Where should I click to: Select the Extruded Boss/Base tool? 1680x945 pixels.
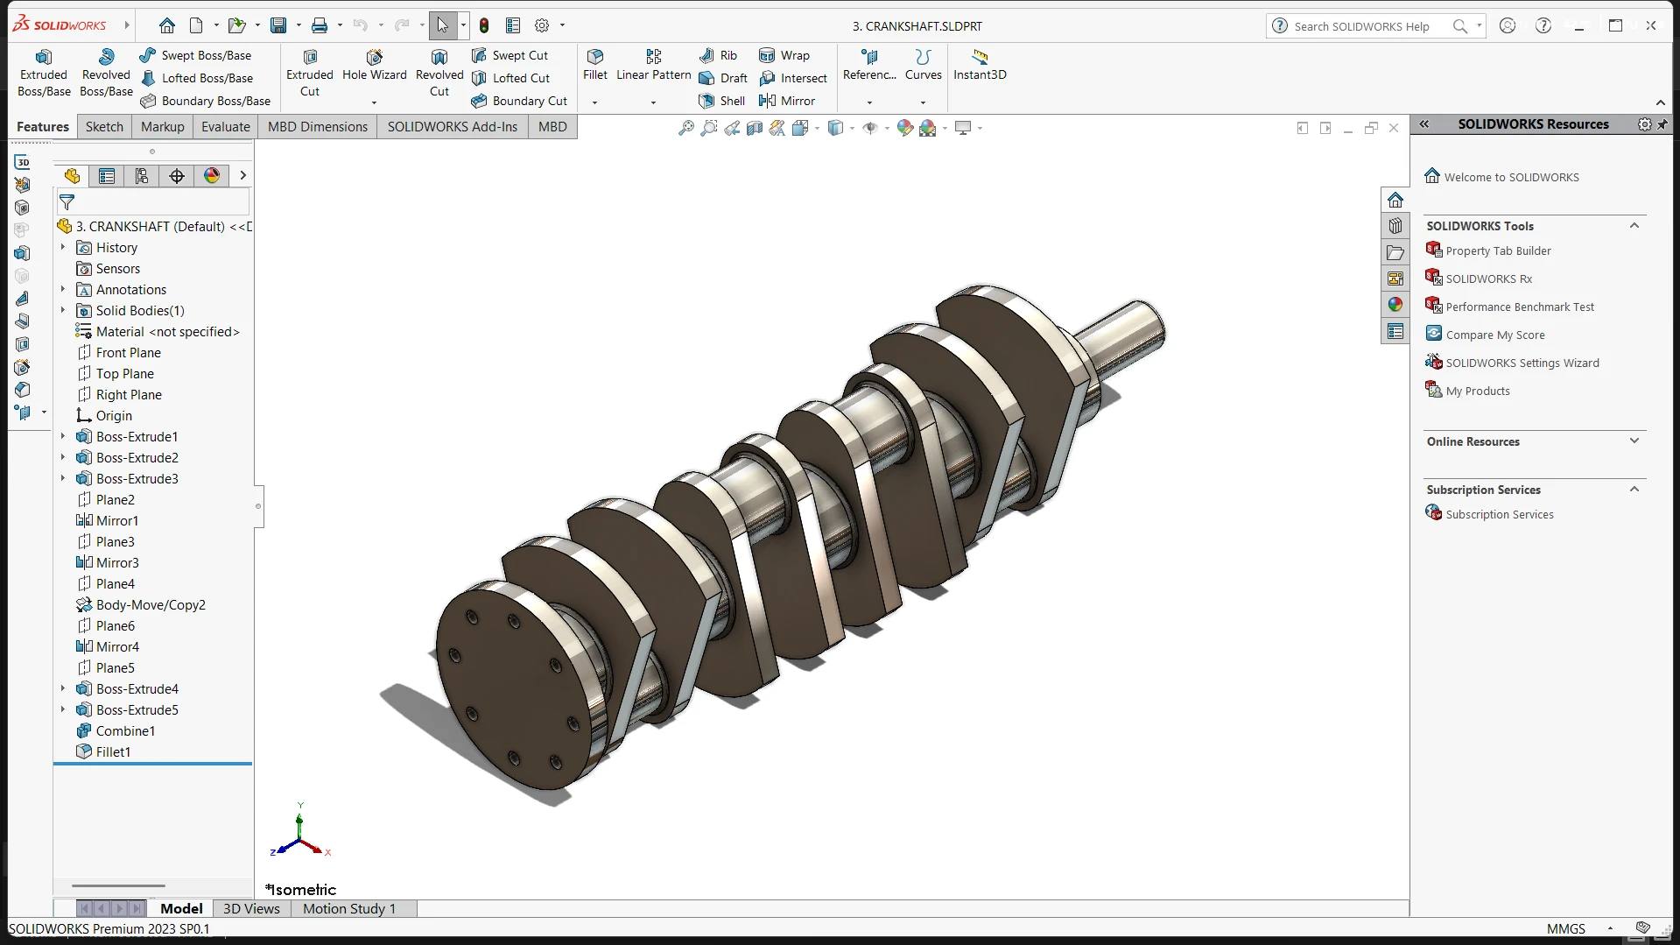[x=44, y=74]
